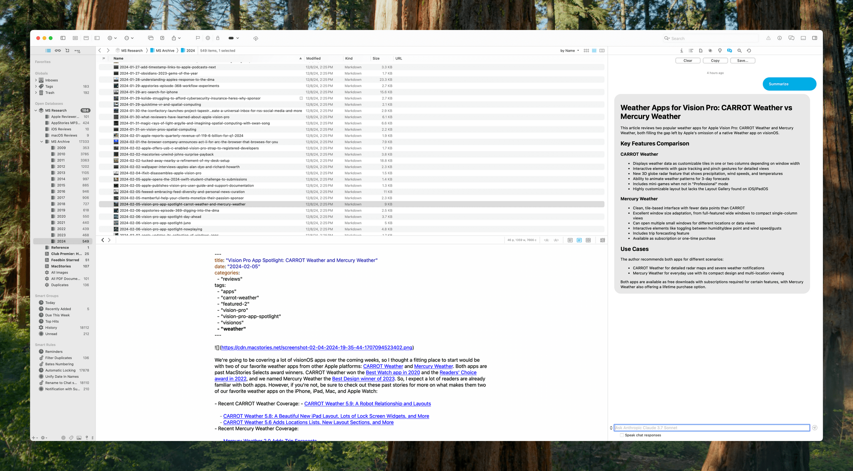This screenshot has height=471, width=853.
Task: Toggle unread state using the toolbar circle icon
Action: pos(208,38)
